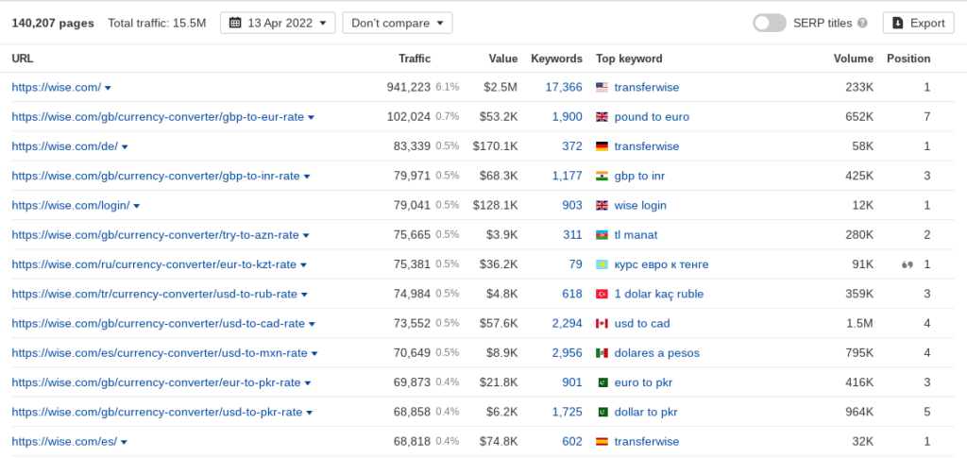The image size is (967, 458).
Task: Expand the eur-to-pkr-rate URL caret
Action: click(x=307, y=384)
